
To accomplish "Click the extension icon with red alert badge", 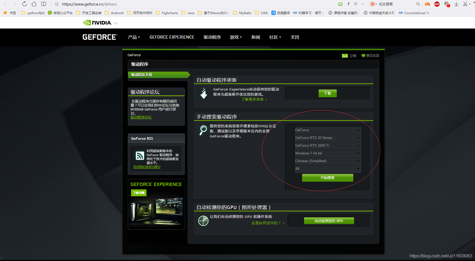I will pyautogui.click(x=447, y=4).
